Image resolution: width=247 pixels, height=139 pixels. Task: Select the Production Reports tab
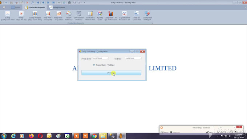pyautogui.click(x=35, y=7)
